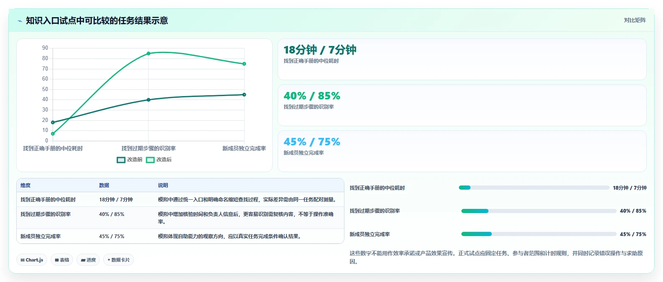The image size is (663, 282).
Task: Select the 进度 chip
Action: coord(88,260)
